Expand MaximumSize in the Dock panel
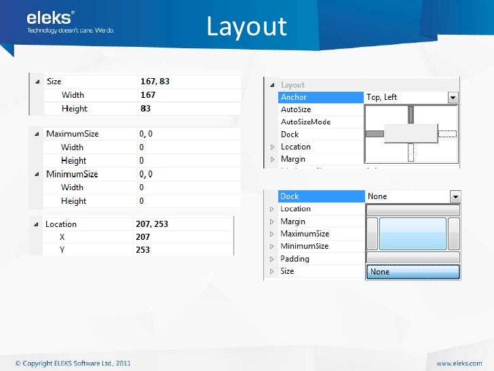Screen dimensions: 494x371 272,234
